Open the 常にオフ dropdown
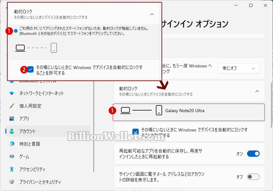Image resolution: width=273 pixels, height=191 pixels. pos(239,68)
